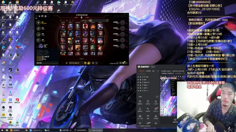Select bottom lane filter icon above champion grid
This screenshot has height=132, width=236.
(x=70, y=21)
